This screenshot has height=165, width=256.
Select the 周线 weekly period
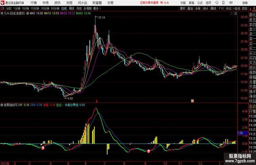pos(71,8)
